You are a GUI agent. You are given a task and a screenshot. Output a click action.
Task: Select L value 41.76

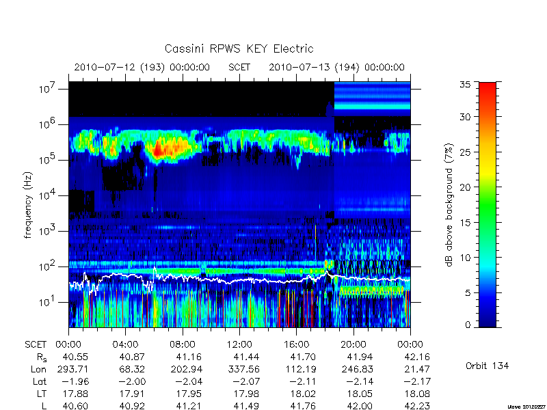303,406
